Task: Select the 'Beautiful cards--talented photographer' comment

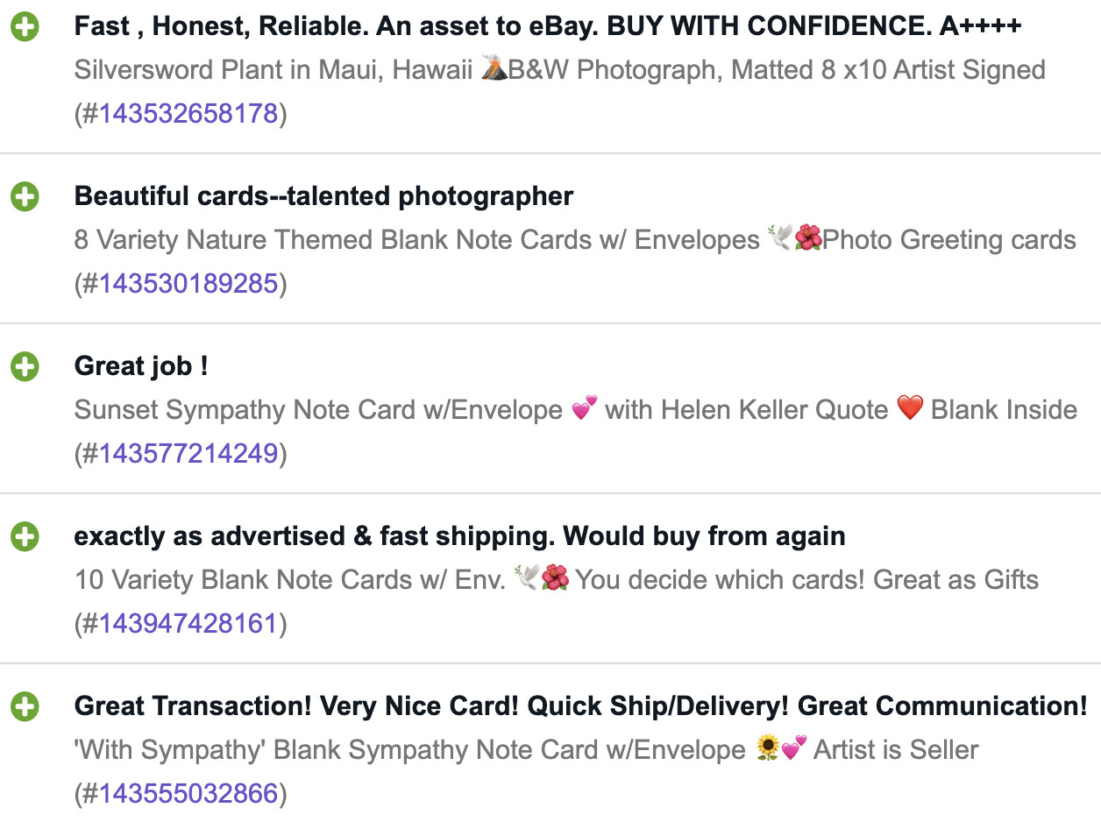Action: (323, 196)
